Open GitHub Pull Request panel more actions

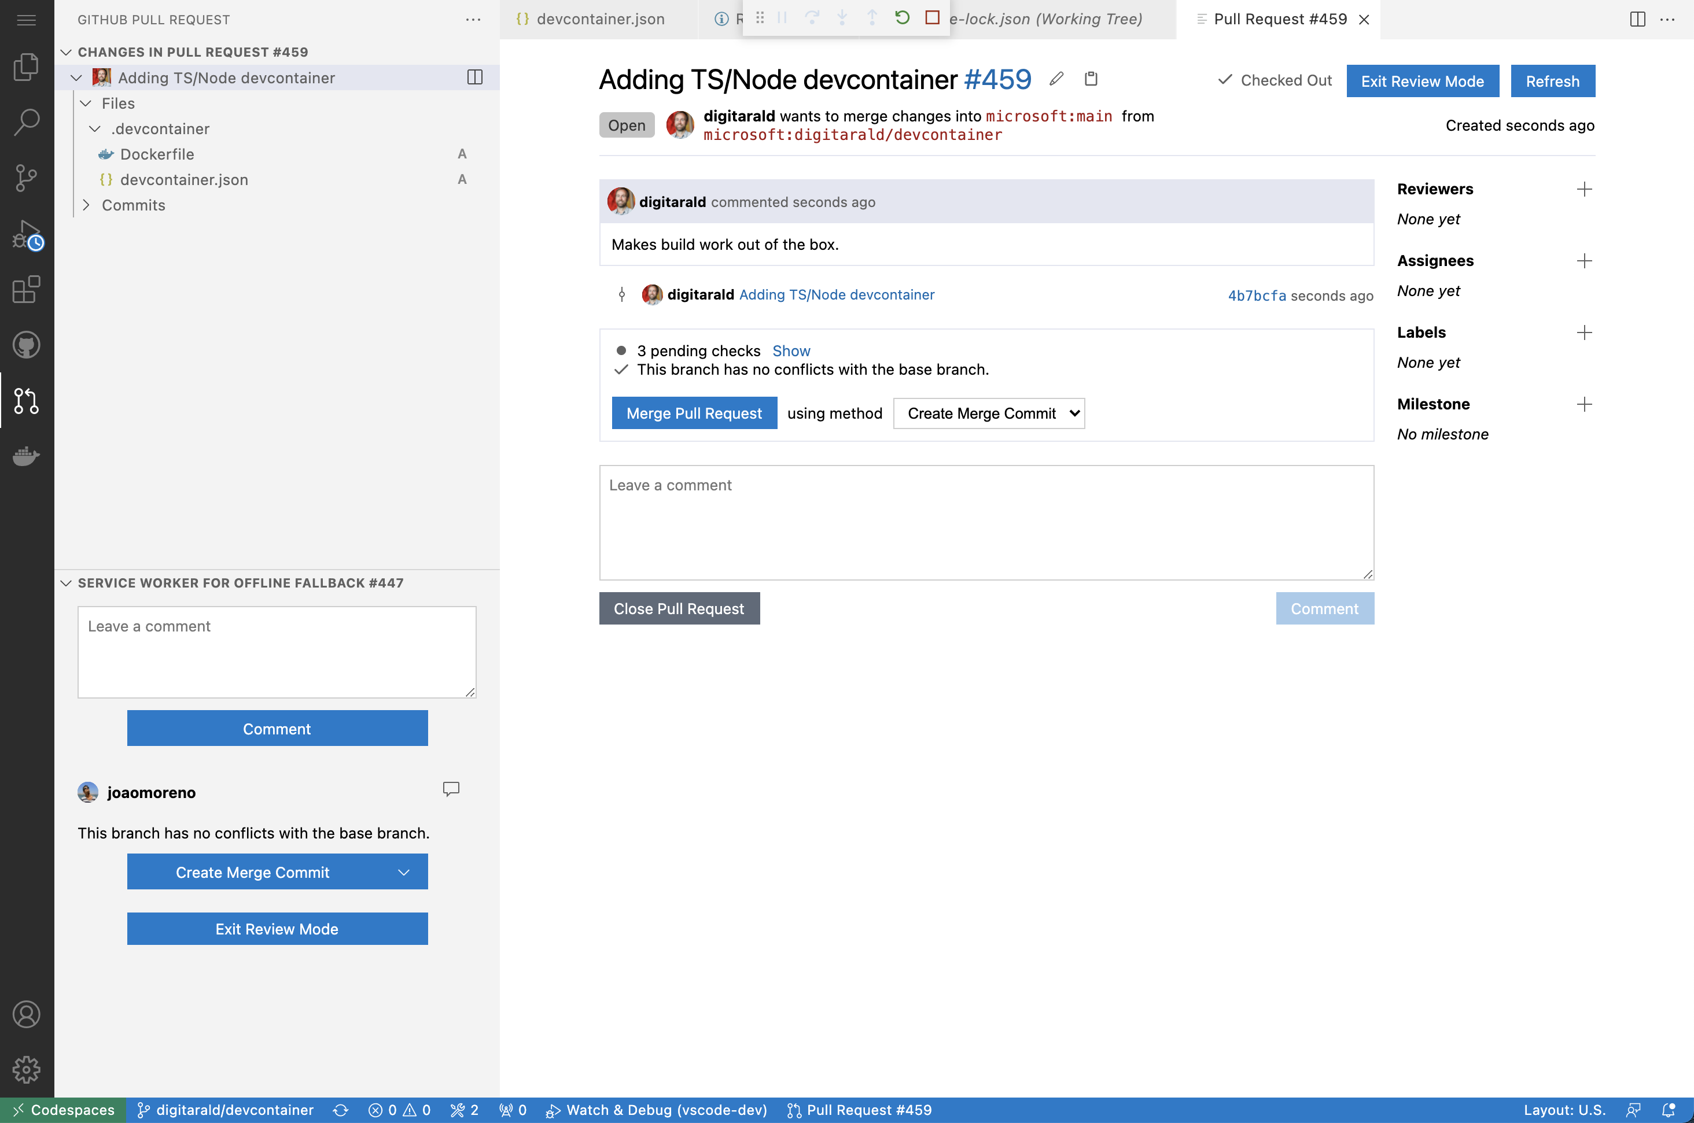coord(473,19)
